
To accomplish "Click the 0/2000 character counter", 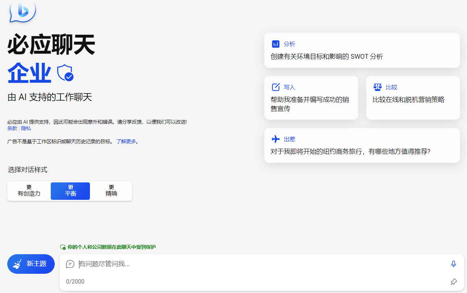I will pos(75,281).
